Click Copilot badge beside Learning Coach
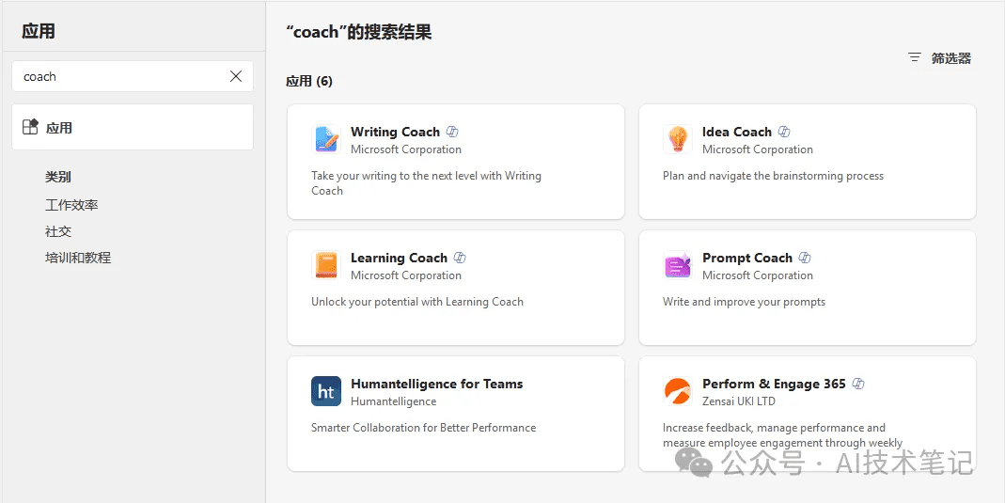This screenshot has height=503, width=1005. coord(460,259)
